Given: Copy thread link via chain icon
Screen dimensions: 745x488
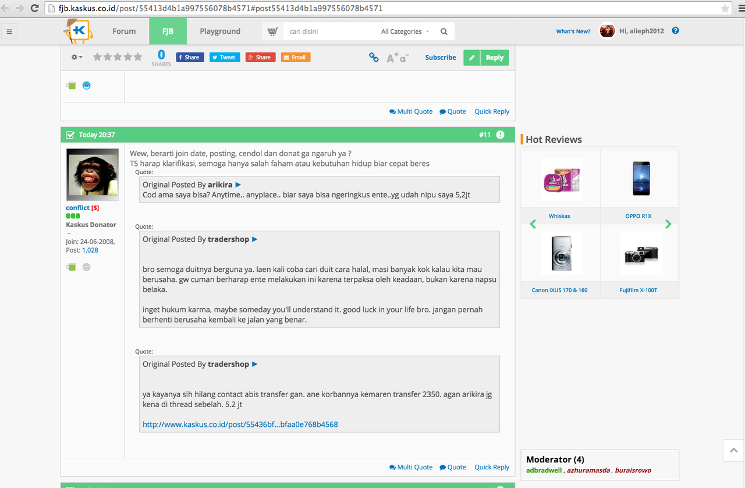Looking at the screenshot, I should pos(374,57).
